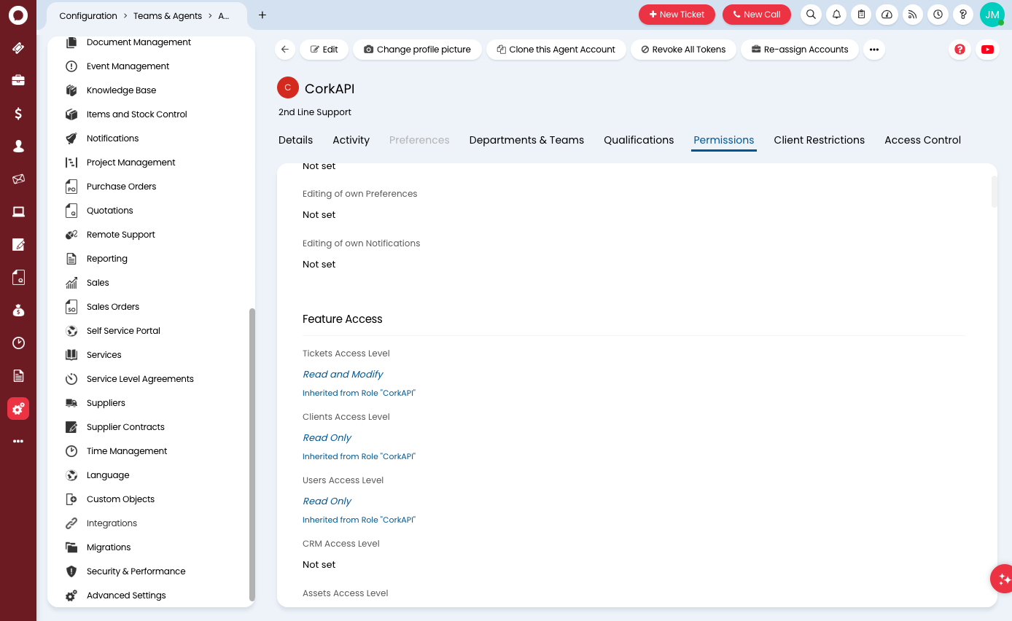Open the red YouTube video icon
1012x621 pixels.
point(987,50)
